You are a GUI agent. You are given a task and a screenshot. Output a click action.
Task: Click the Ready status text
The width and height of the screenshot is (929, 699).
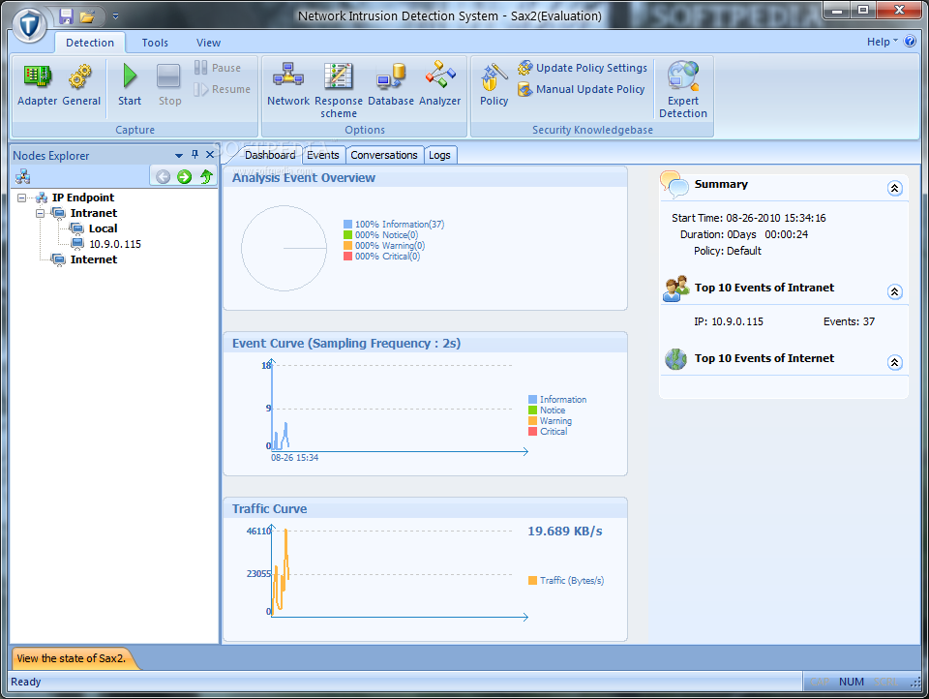25,682
